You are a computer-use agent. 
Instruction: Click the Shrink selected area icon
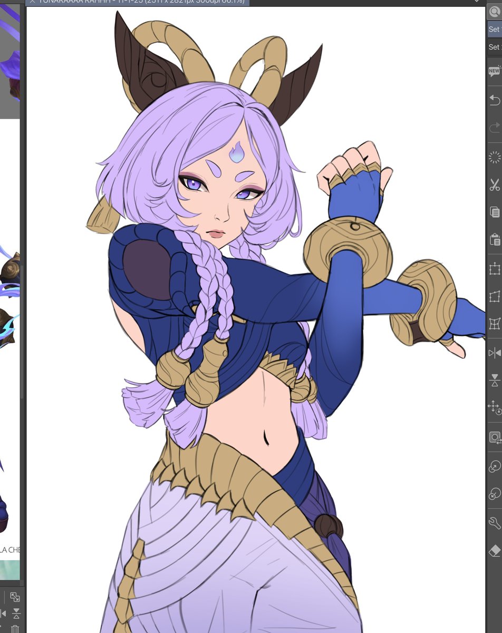point(494,494)
